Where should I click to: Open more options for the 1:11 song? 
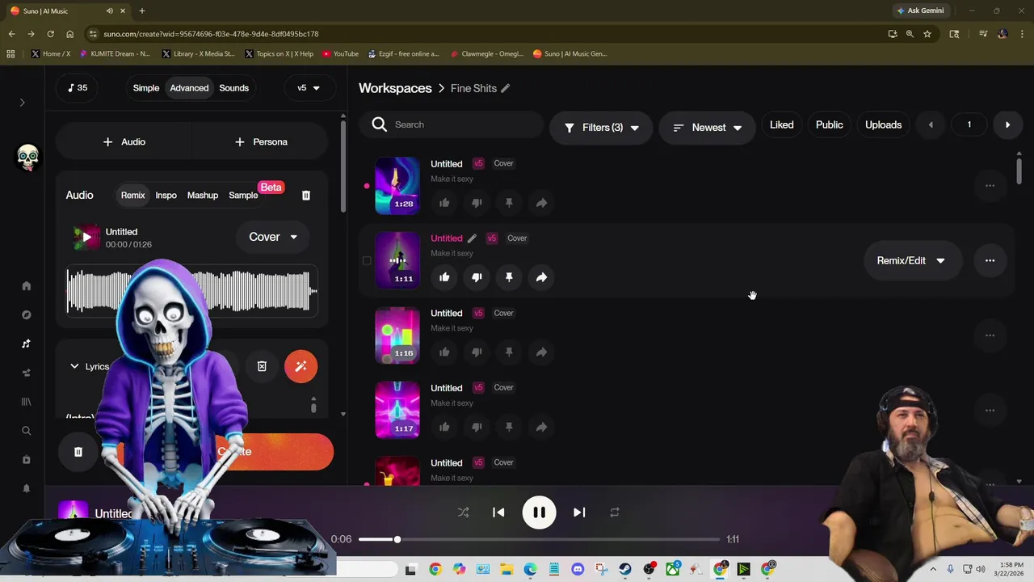(990, 260)
